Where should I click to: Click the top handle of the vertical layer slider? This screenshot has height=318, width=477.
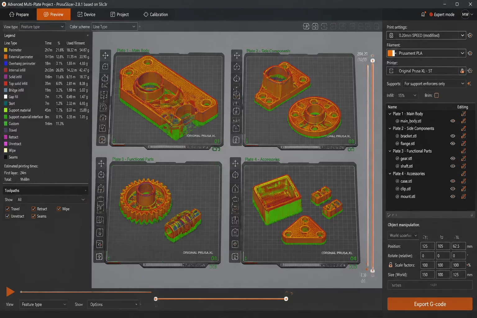coord(373,61)
